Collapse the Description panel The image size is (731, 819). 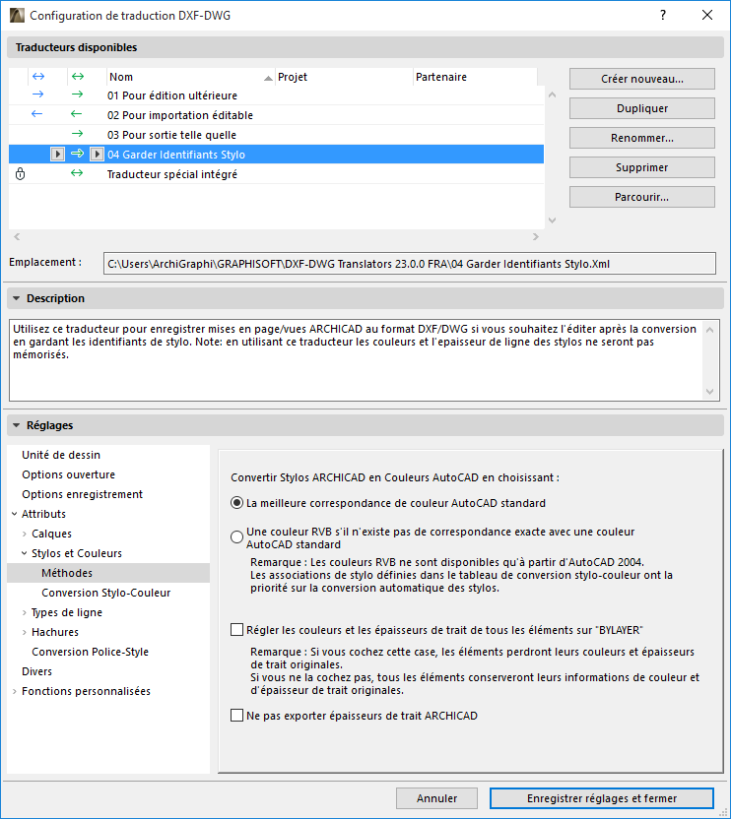point(16,298)
